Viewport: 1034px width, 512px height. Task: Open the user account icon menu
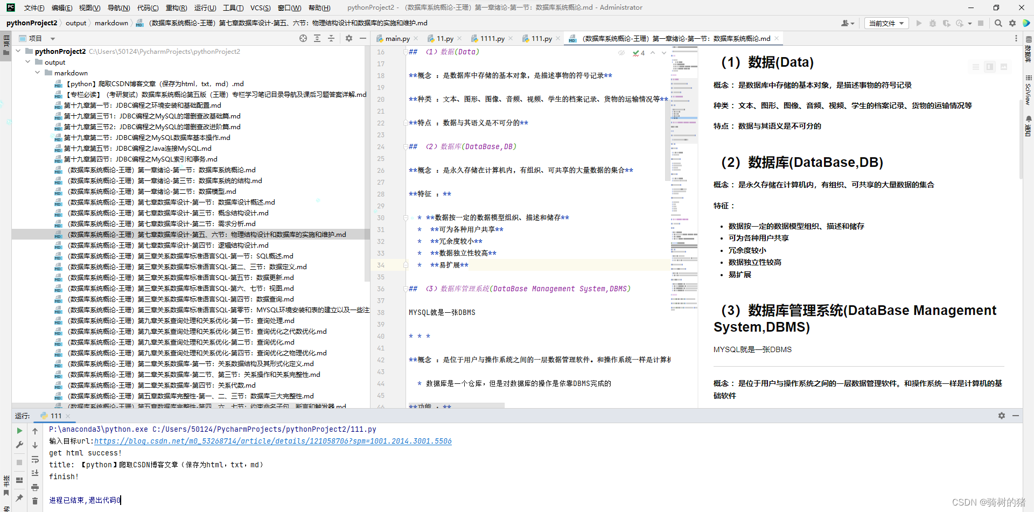[x=848, y=23]
